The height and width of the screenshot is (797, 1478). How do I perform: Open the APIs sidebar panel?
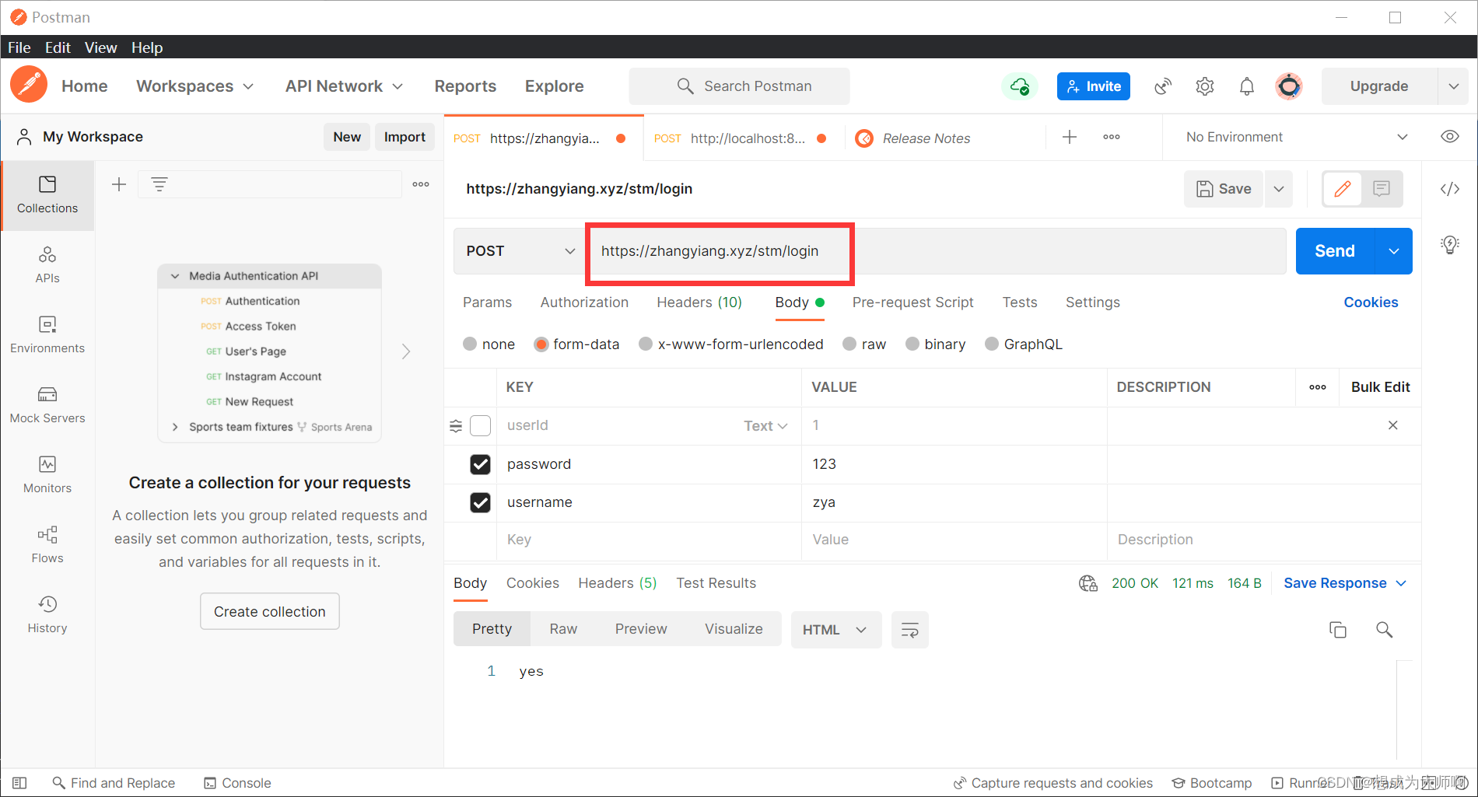[47, 265]
